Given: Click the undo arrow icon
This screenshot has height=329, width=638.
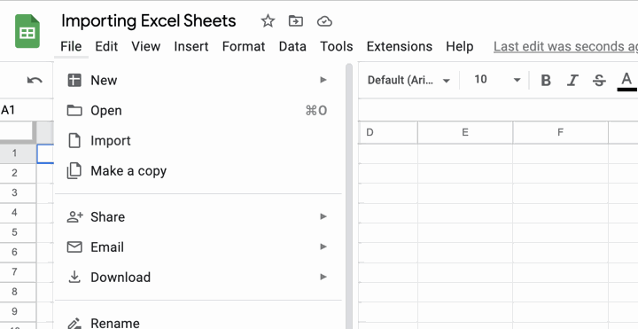Looking at the screenshot, I should 35,80.
